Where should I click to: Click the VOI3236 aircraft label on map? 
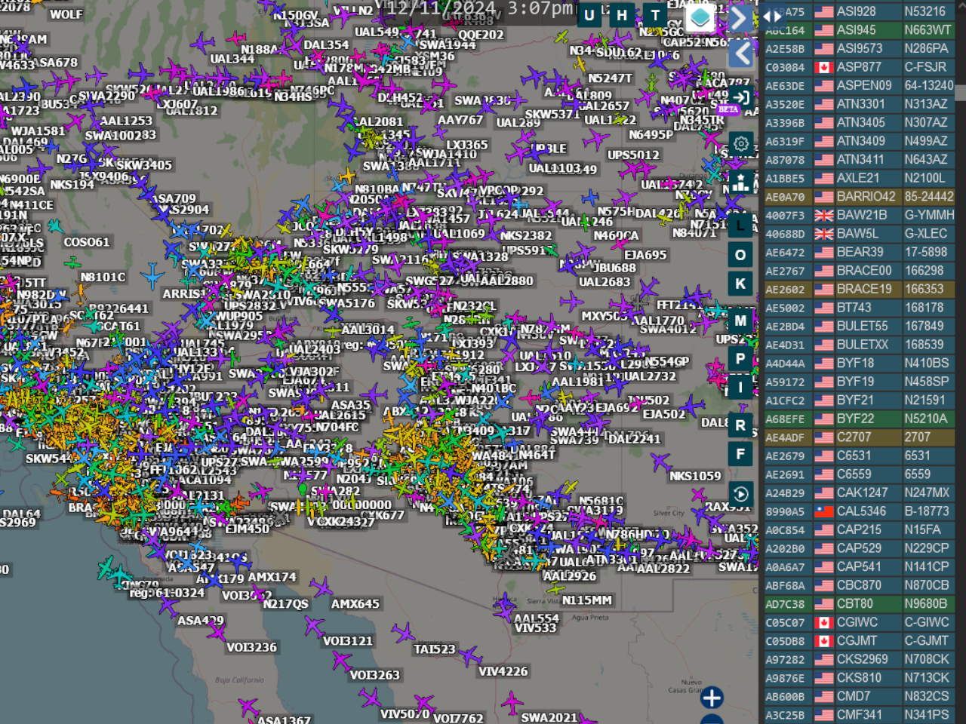pyautogui.click(x=251, y=647)
